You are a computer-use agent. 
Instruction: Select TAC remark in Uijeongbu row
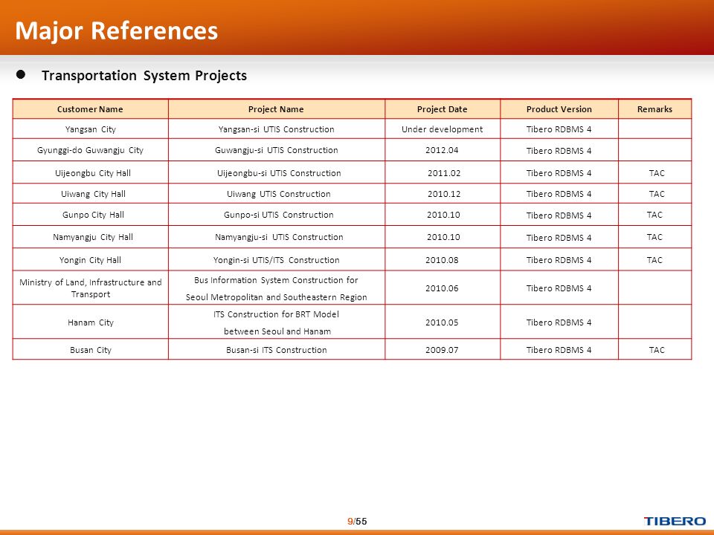coord(657,173)
